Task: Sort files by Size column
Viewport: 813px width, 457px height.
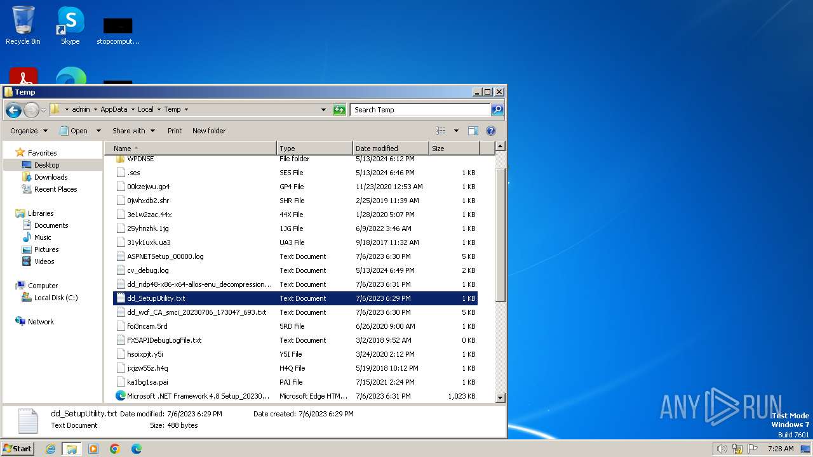Action: tap(454, 149)
